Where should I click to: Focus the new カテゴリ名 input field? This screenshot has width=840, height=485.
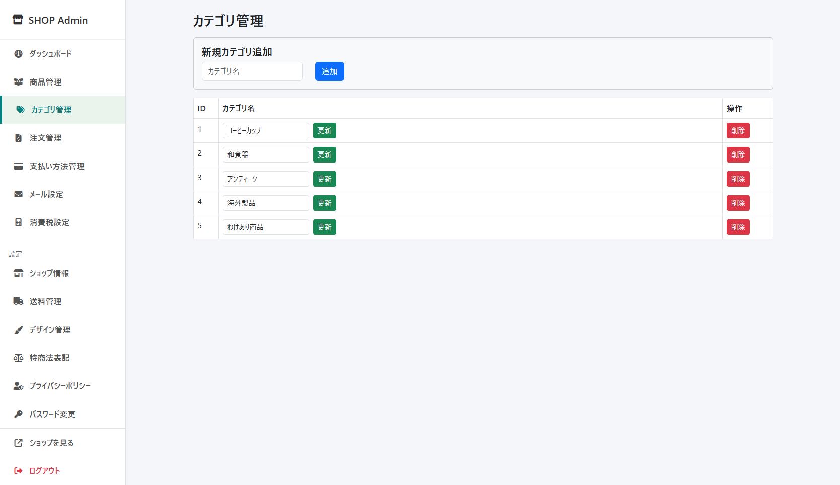coord(252,71)
